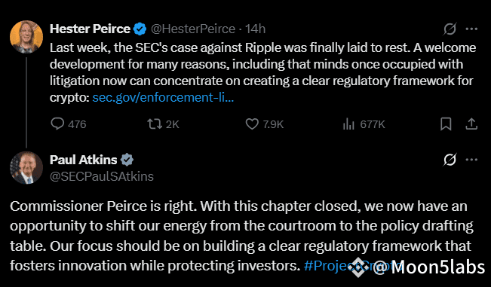Open the sec.gov/enforcement-li... link

tap(163, 97)
